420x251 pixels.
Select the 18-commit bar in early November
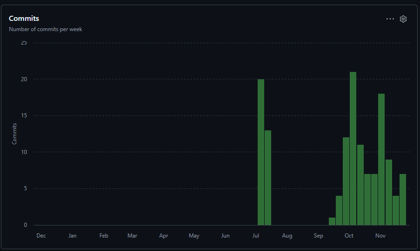(381, 159)
